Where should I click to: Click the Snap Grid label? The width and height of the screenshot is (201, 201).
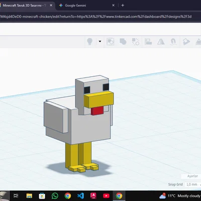tap(175, 184)
